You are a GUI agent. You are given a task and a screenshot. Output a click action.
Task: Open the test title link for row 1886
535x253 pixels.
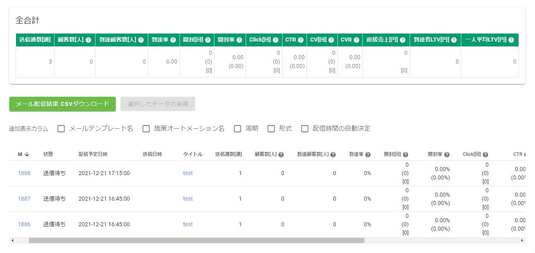(x=188, y=224)
